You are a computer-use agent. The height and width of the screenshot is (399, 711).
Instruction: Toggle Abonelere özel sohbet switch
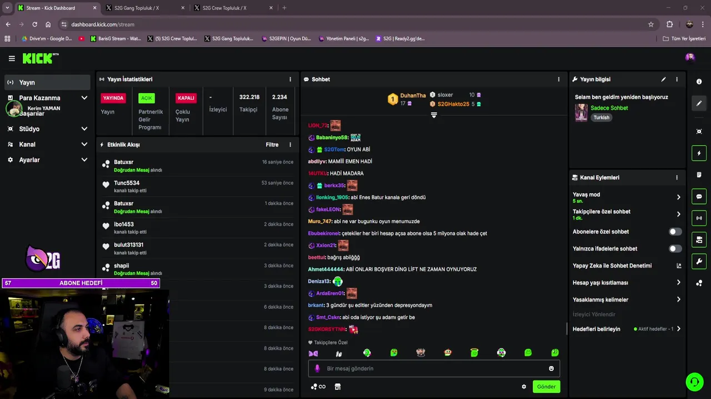tap(675, 232)
